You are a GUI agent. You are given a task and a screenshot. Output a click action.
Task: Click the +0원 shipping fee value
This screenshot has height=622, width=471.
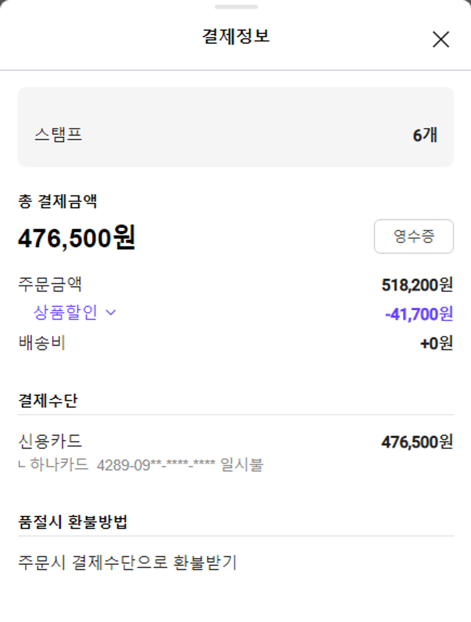point(436,344)
